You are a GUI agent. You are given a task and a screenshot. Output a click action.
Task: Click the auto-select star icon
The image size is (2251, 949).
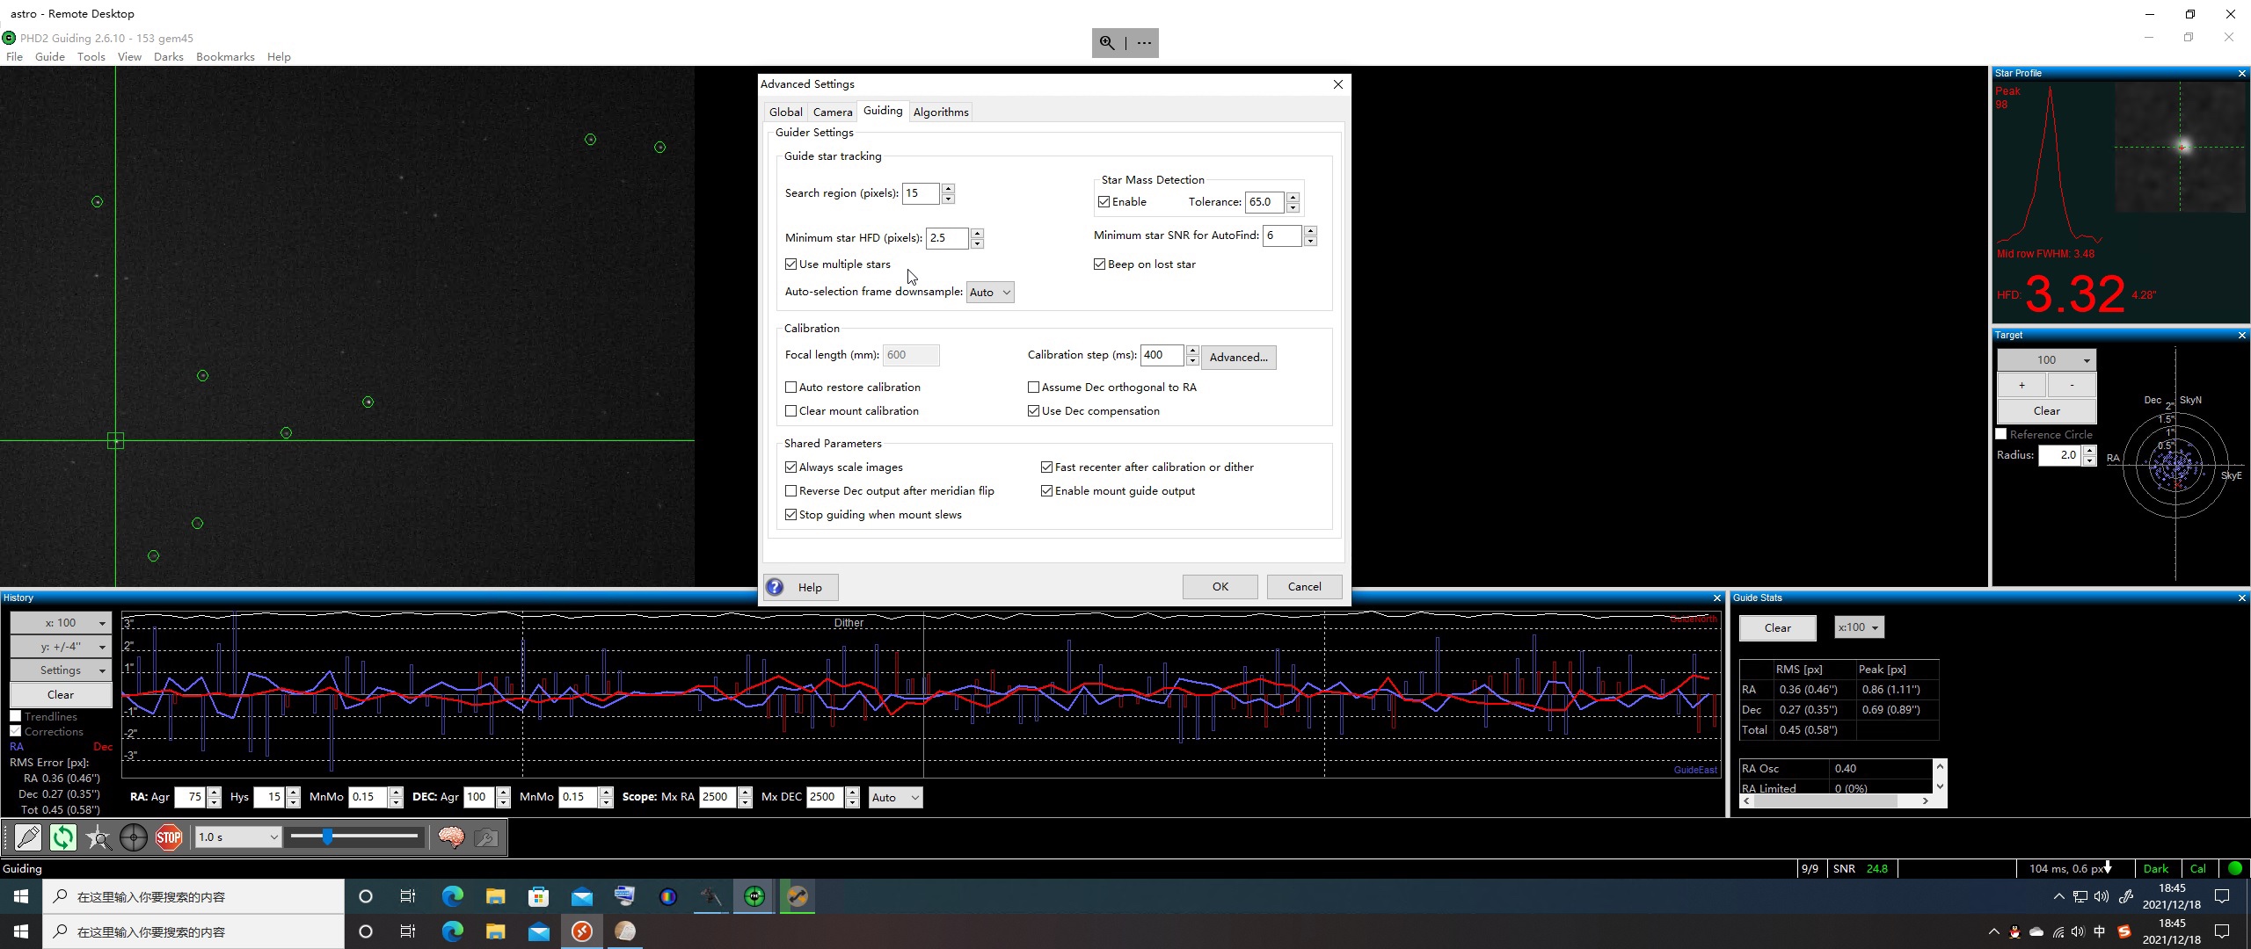click(x=98, y=837)
